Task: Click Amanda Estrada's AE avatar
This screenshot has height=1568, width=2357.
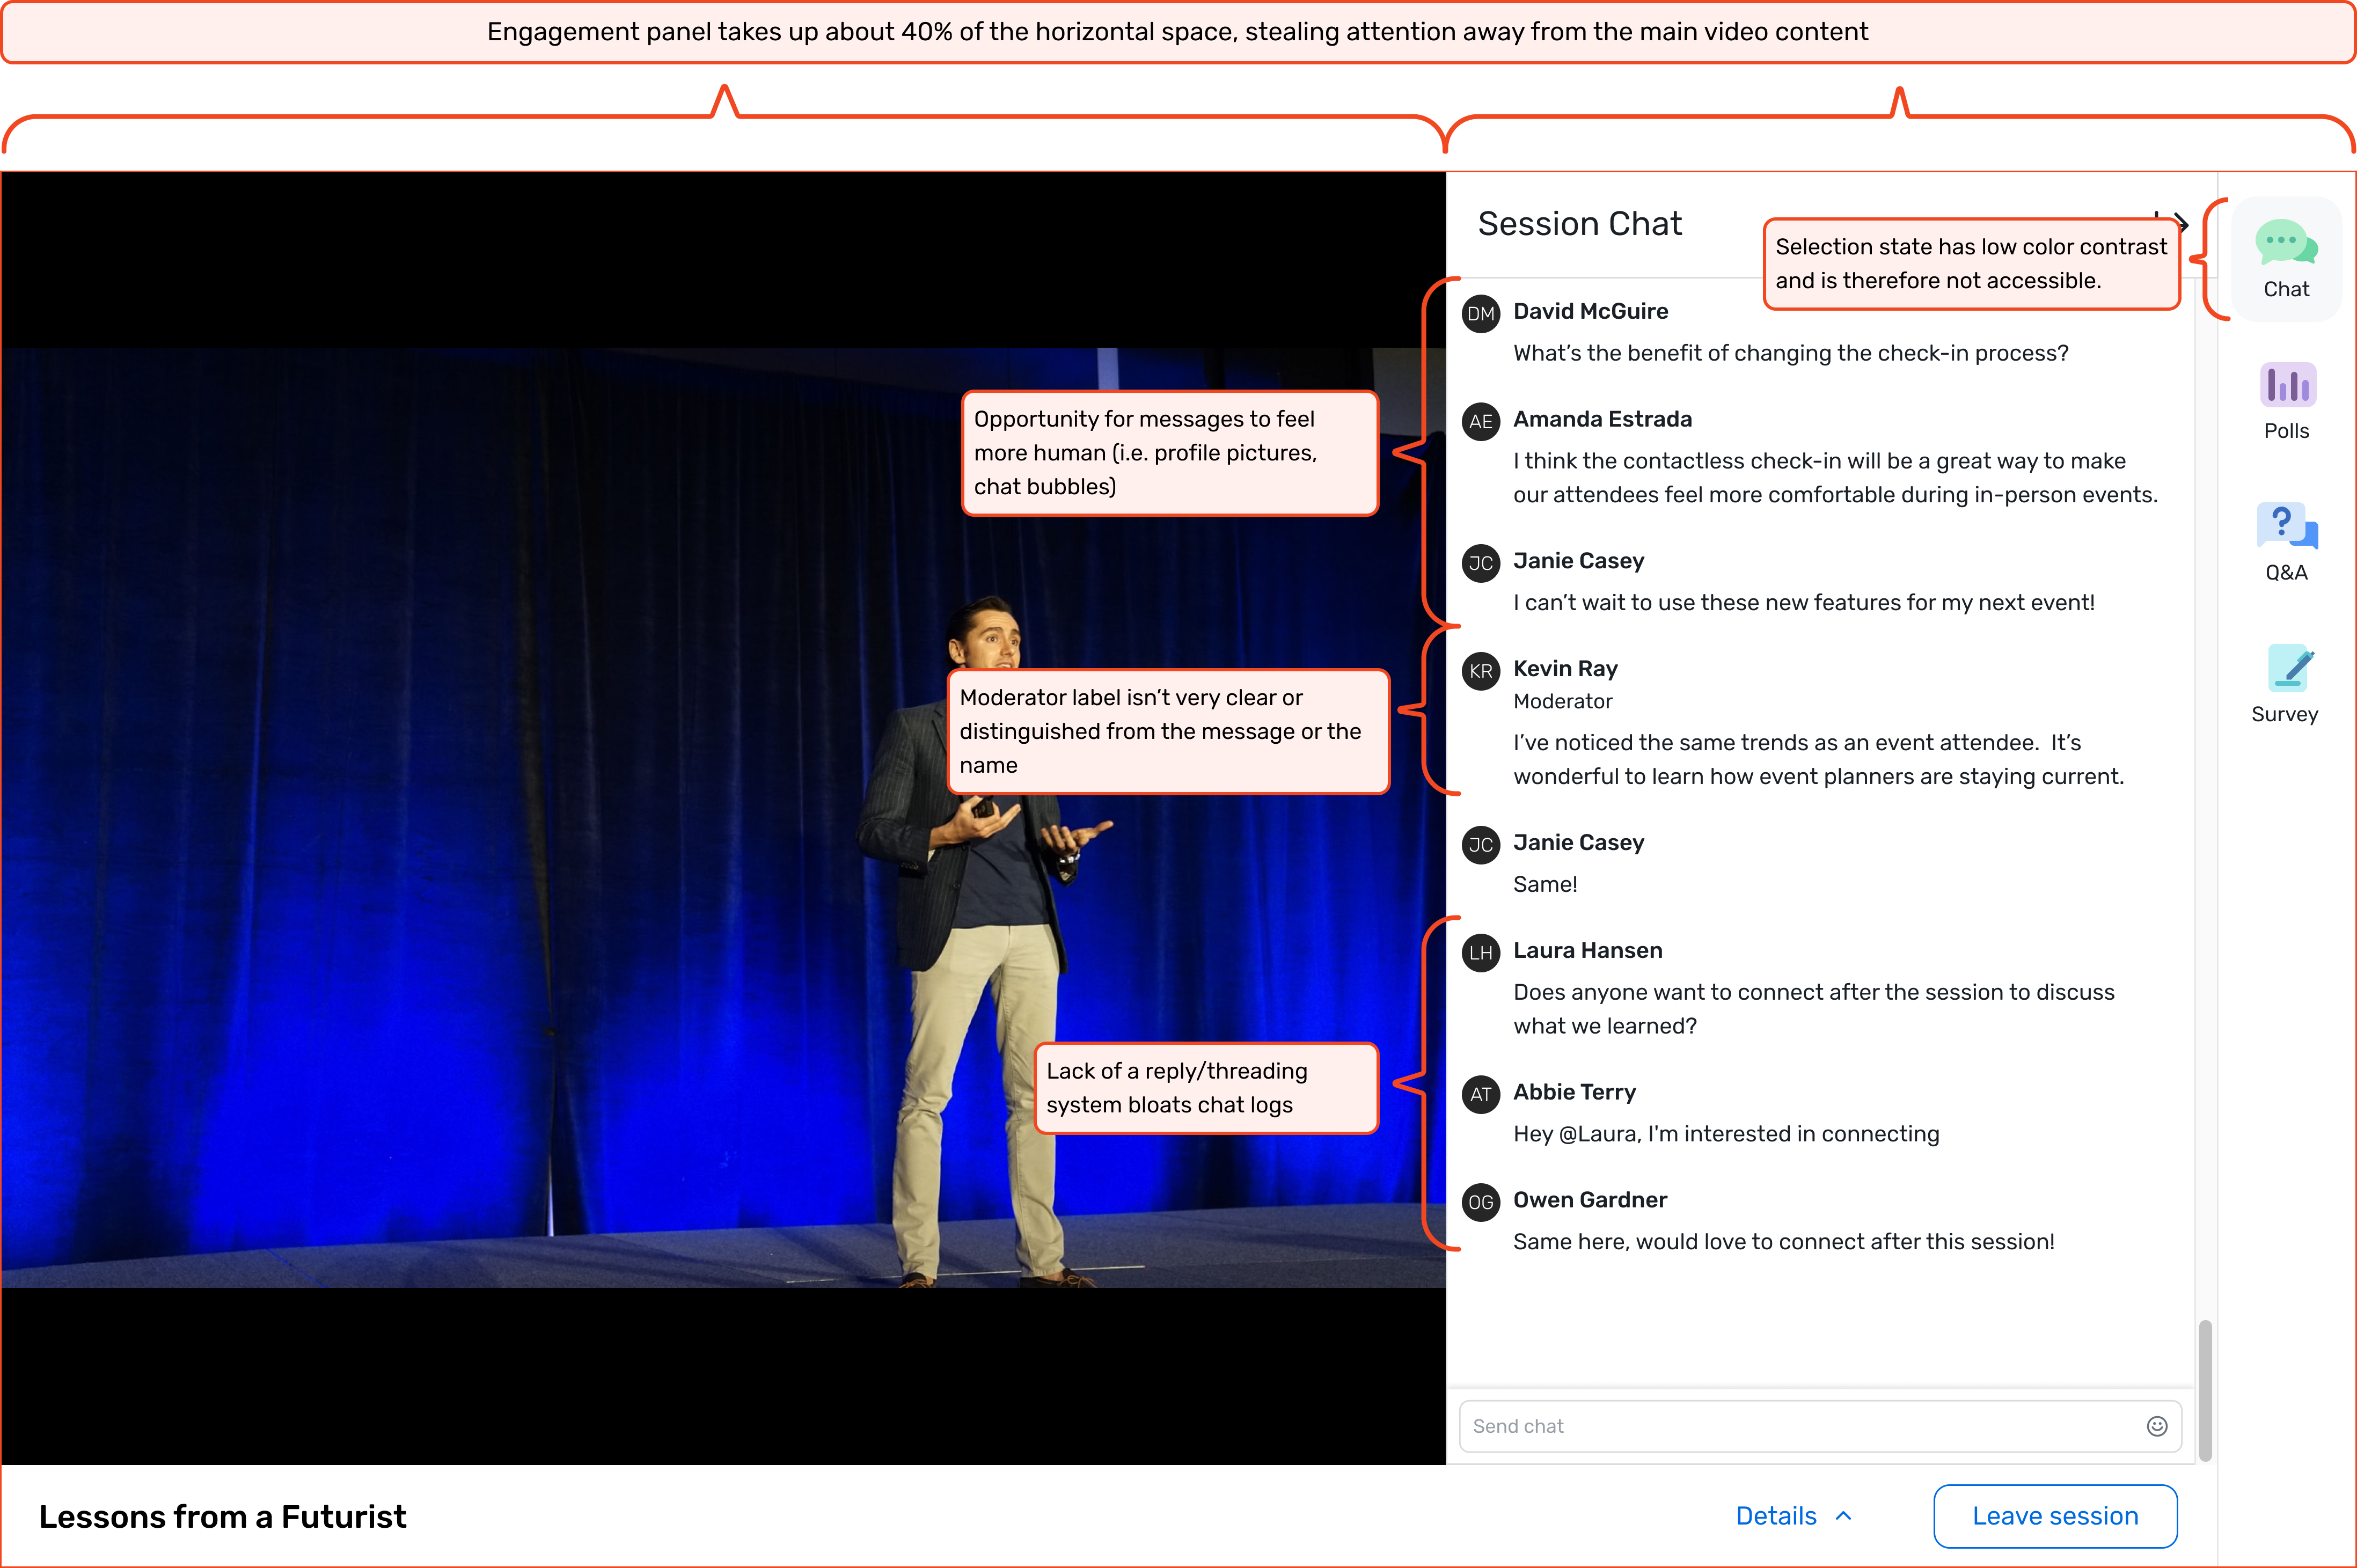Action: 1480,422
